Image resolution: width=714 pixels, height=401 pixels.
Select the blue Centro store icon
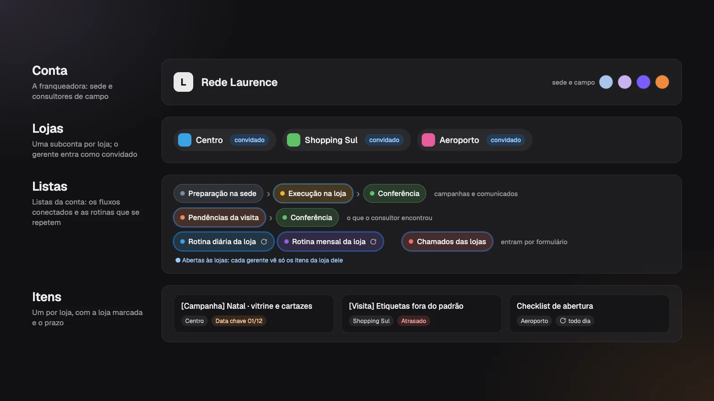point(185,140)
